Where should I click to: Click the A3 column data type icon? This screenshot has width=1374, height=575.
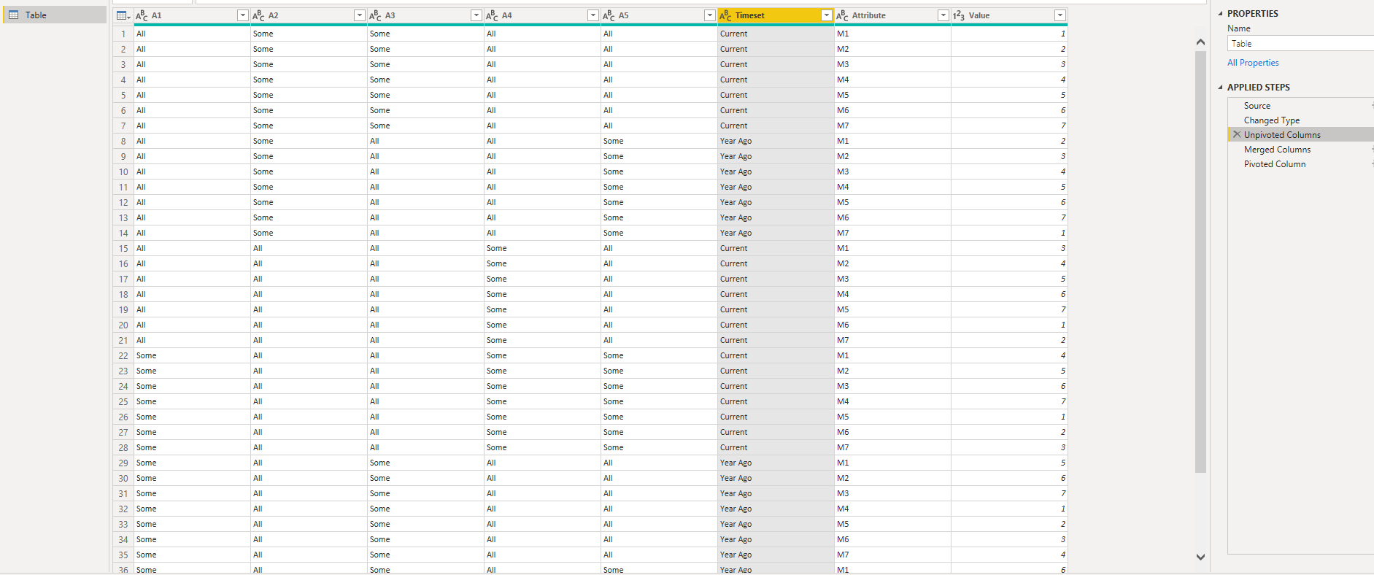point(375,15)
